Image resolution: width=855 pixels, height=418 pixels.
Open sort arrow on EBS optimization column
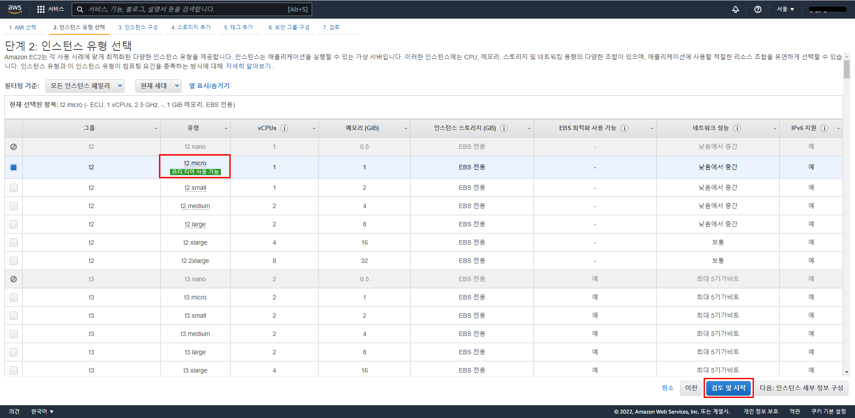(652, 129)
